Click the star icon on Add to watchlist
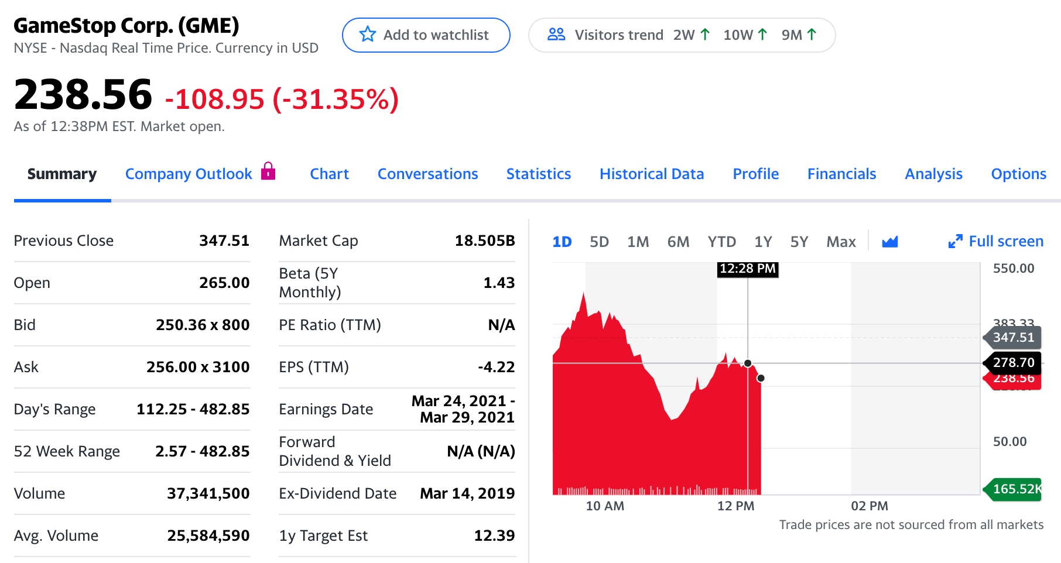Screen dimensions: 1061x563 coord(367,35)
